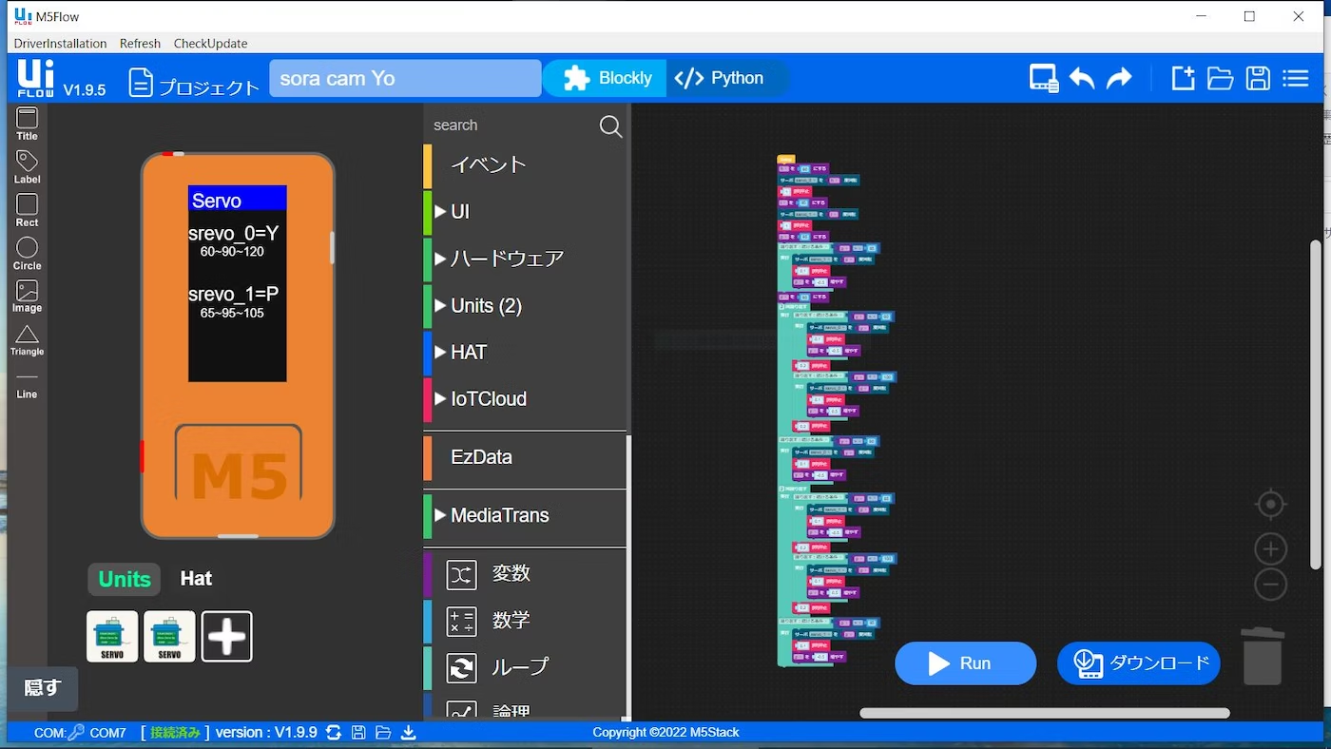1331x749 pixels.
Task: Open the DriverInstallation menu
Action: click(x=60, y=44)
